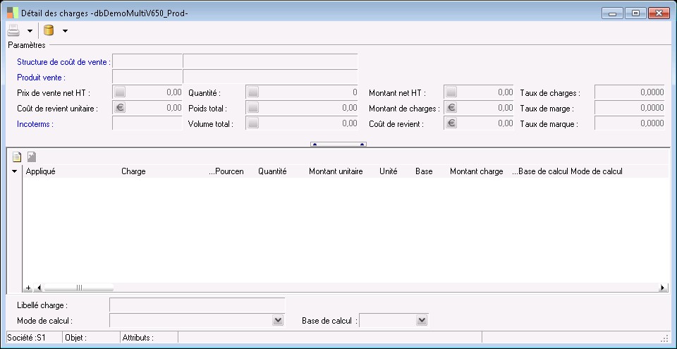Click the yellow database cylinder icon
This screenshot has height=349, width=677.
tap(49, 30)
